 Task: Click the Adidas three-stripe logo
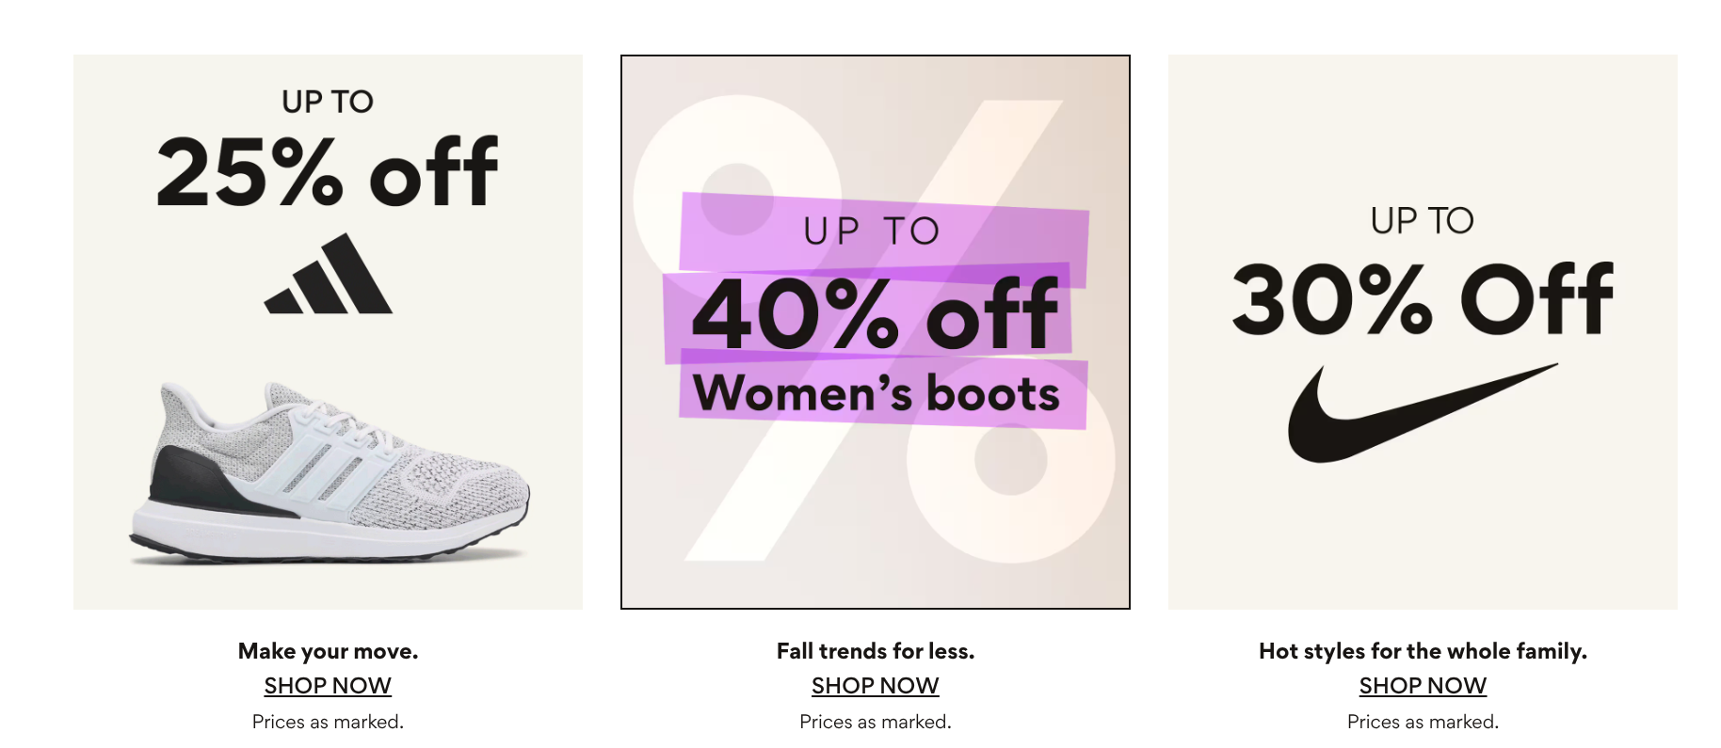pos(329,275)
